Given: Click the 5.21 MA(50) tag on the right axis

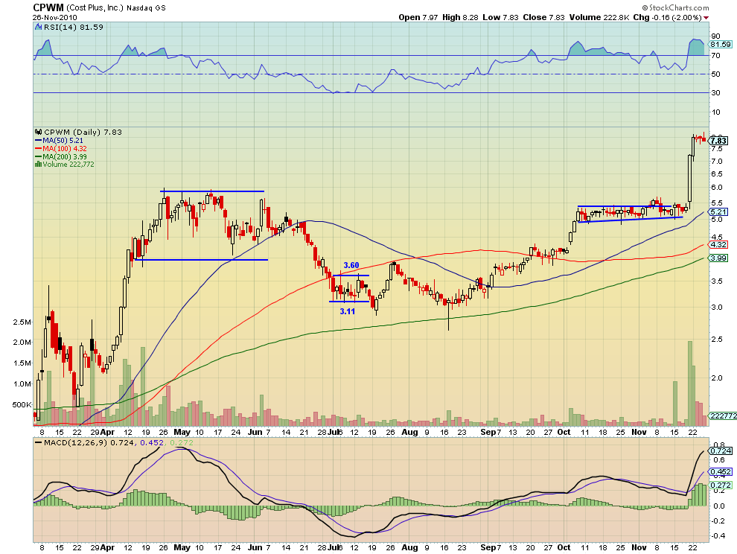Looking at the screenshot, I should (718, 212).
